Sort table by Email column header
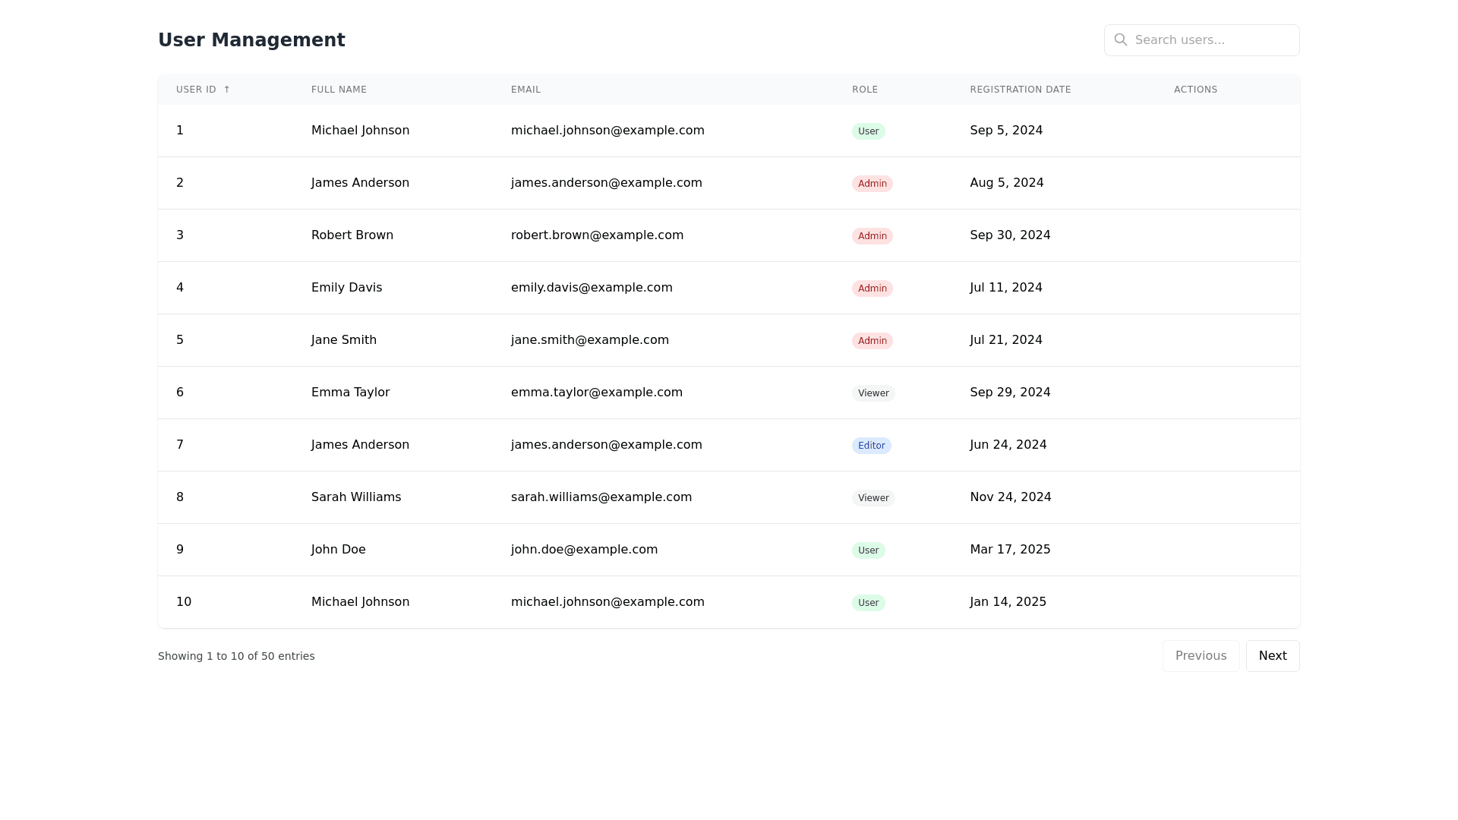The height and width of the screenshot is (820, 1458). (x=525, y=90)
